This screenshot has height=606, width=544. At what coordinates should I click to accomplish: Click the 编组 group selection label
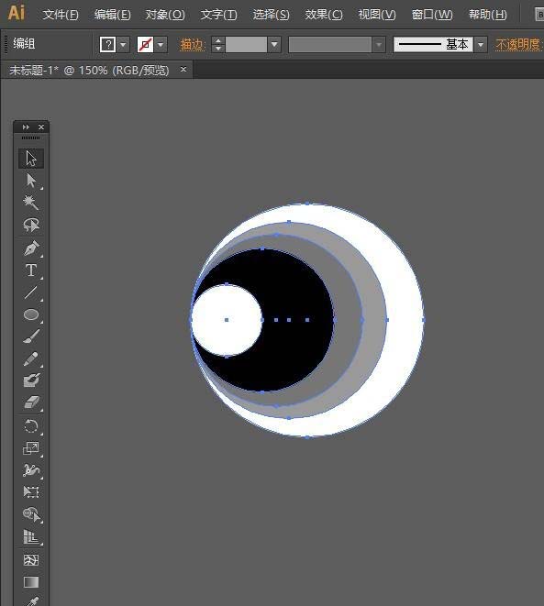click(x=24, y=43)
